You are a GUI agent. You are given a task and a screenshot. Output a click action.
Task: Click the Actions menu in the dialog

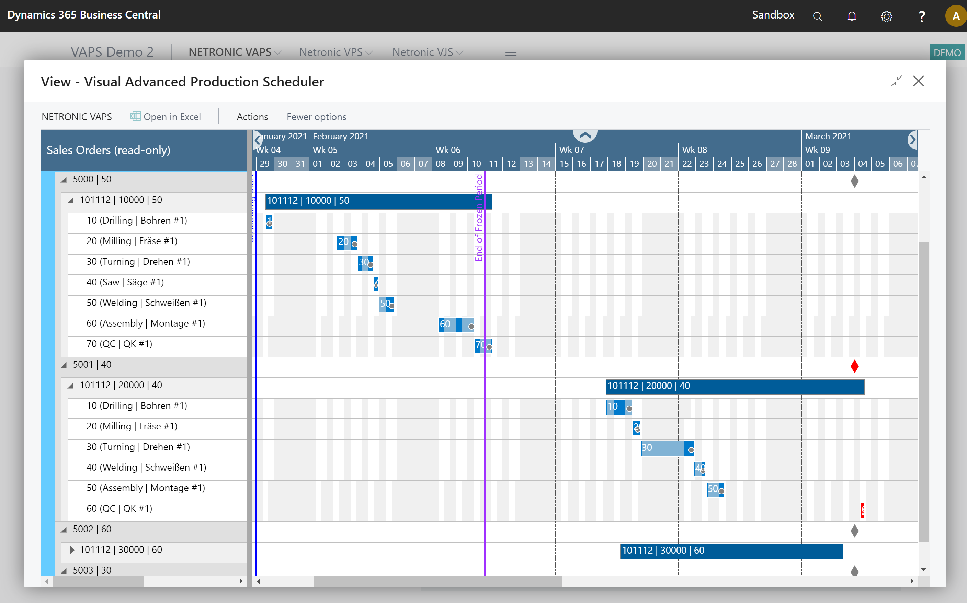click(x=252, y=117)
